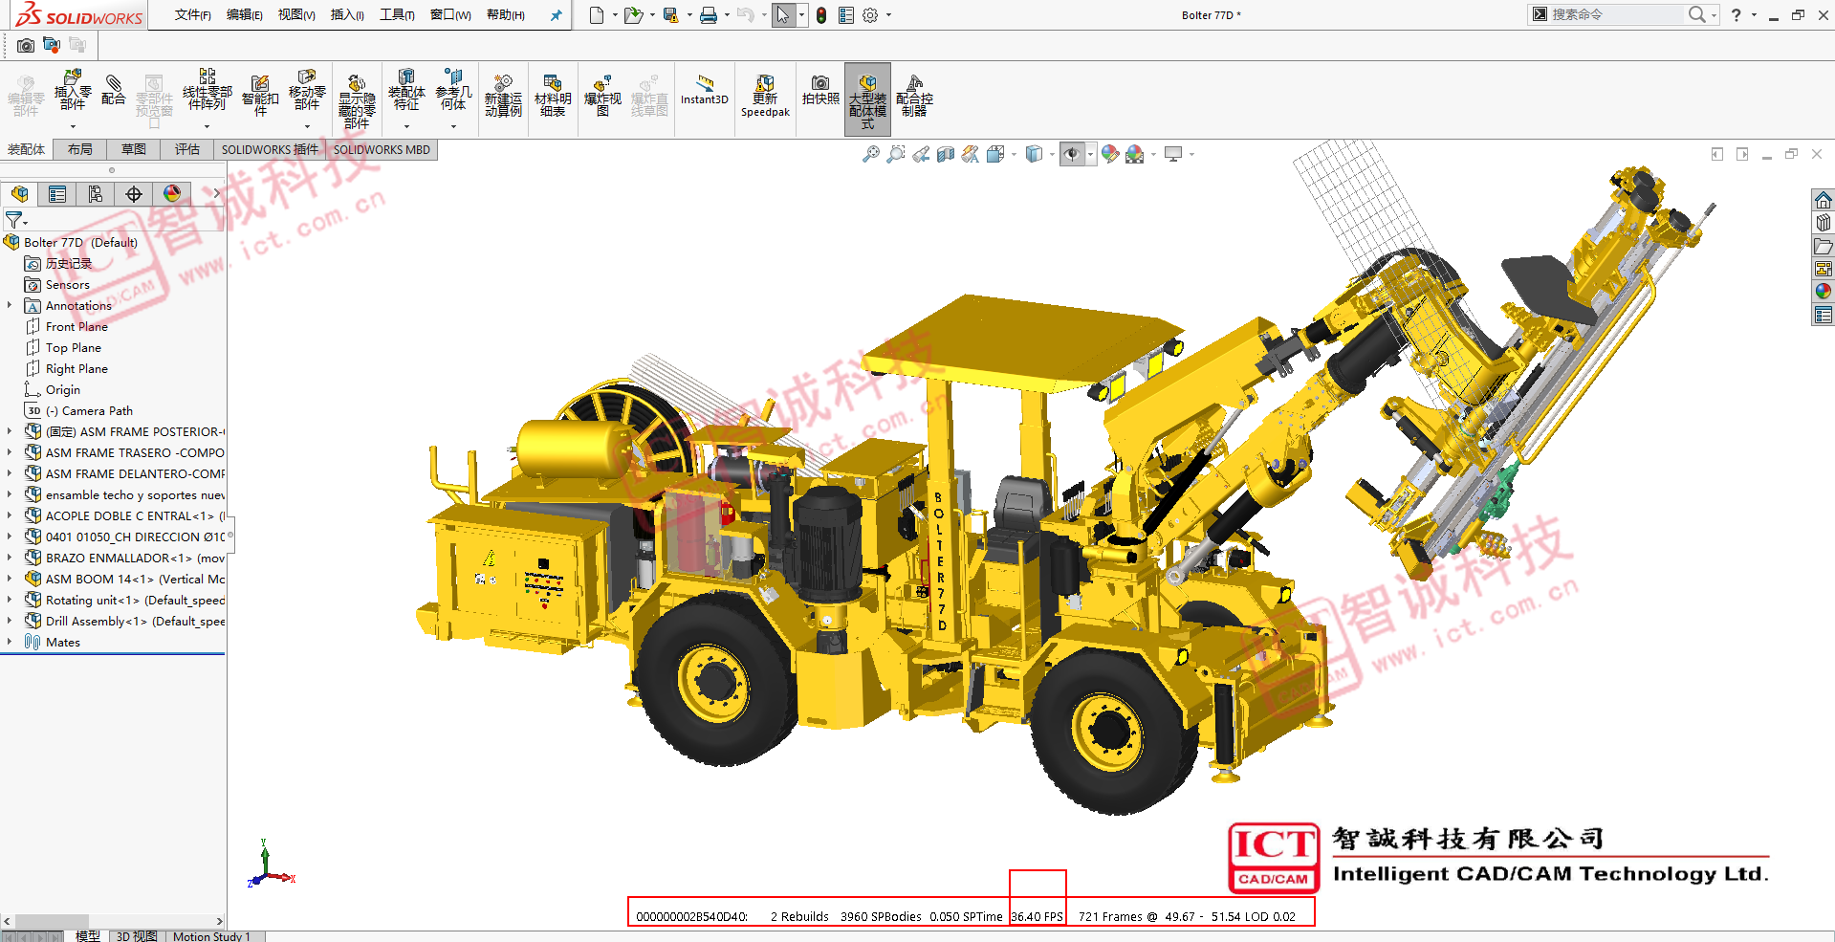
Task: Open Design Library task pane icon
Action: [x=1824, y=223]
